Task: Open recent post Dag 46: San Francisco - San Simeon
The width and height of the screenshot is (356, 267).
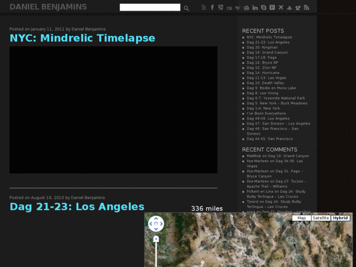Action: coord(272,131)
